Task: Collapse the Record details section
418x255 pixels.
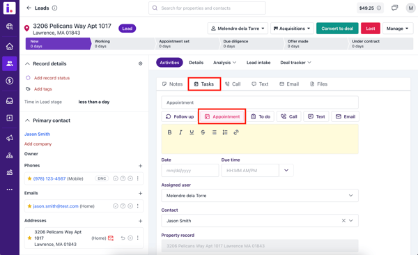Action: (27, 64)
